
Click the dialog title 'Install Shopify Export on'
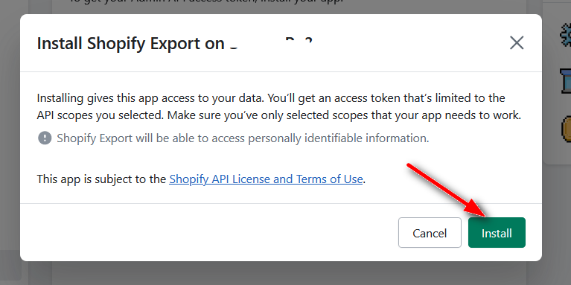(131, 43)
